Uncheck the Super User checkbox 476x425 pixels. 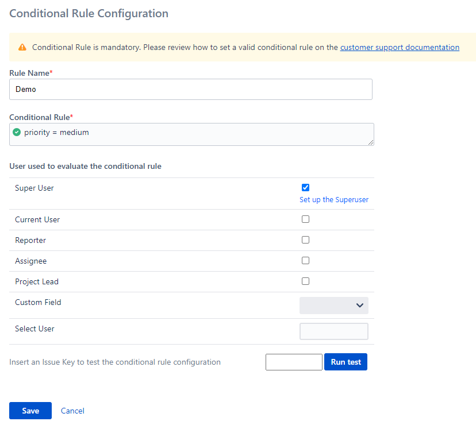[305, 187]
